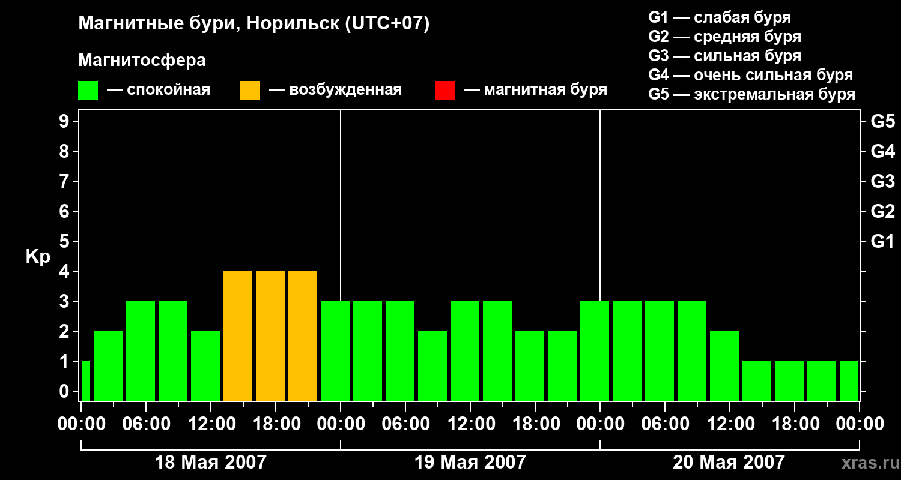Click the right-axis label 'G2'
Viewport: 901px width, 480px height.
point(882,211)
